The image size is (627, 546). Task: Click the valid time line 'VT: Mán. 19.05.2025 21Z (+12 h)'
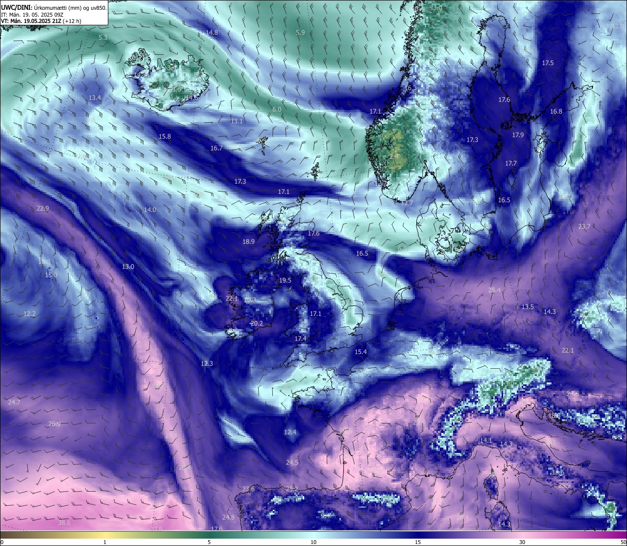(x=41, y=21)
